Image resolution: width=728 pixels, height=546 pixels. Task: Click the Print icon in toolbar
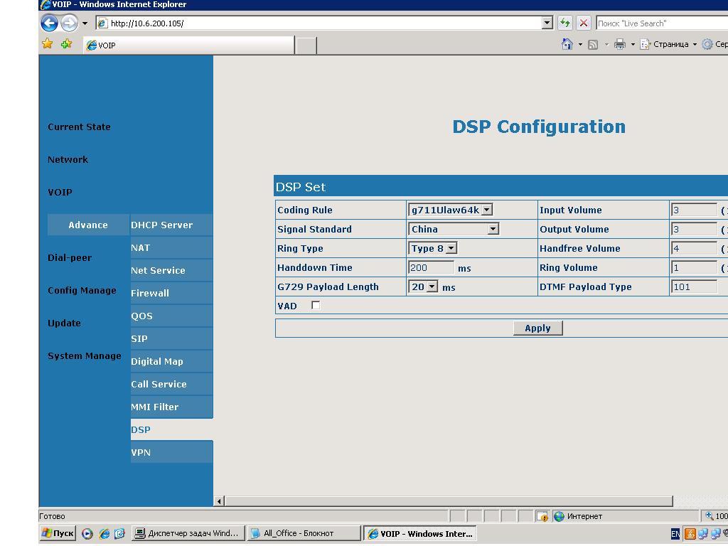(x=619, y=44)
